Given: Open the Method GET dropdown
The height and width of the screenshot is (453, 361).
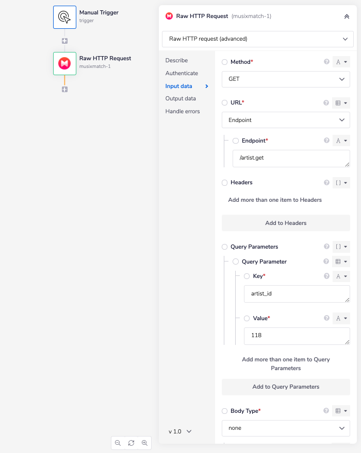Looking at the screenshot, I should (x=286, y=79).
